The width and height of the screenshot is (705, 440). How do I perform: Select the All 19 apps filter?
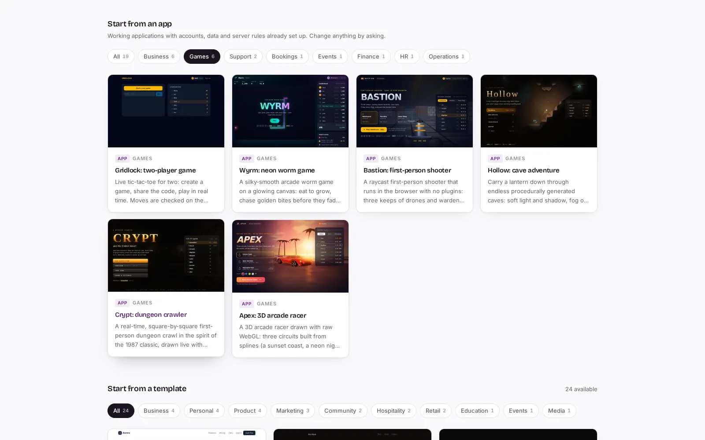(x=121, y=56)
